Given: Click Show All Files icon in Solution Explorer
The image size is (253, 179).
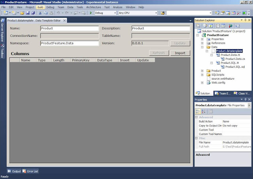Looking at the screenshot, I should [x=205, y=26].
